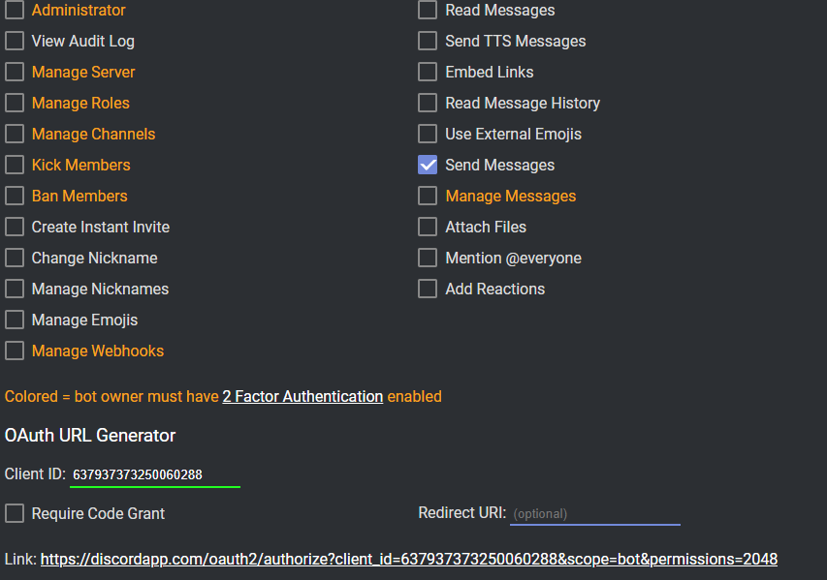Tick the Attach Files checkbox

(x=428, y=228)
